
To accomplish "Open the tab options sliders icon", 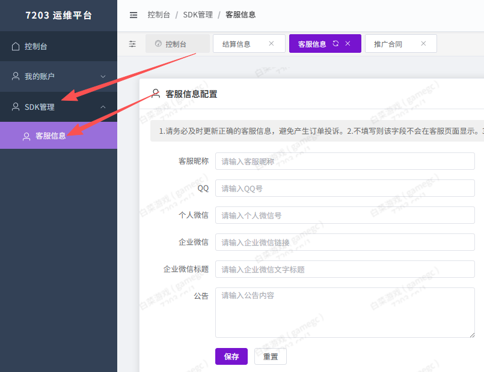I will [x=132, y=44].
